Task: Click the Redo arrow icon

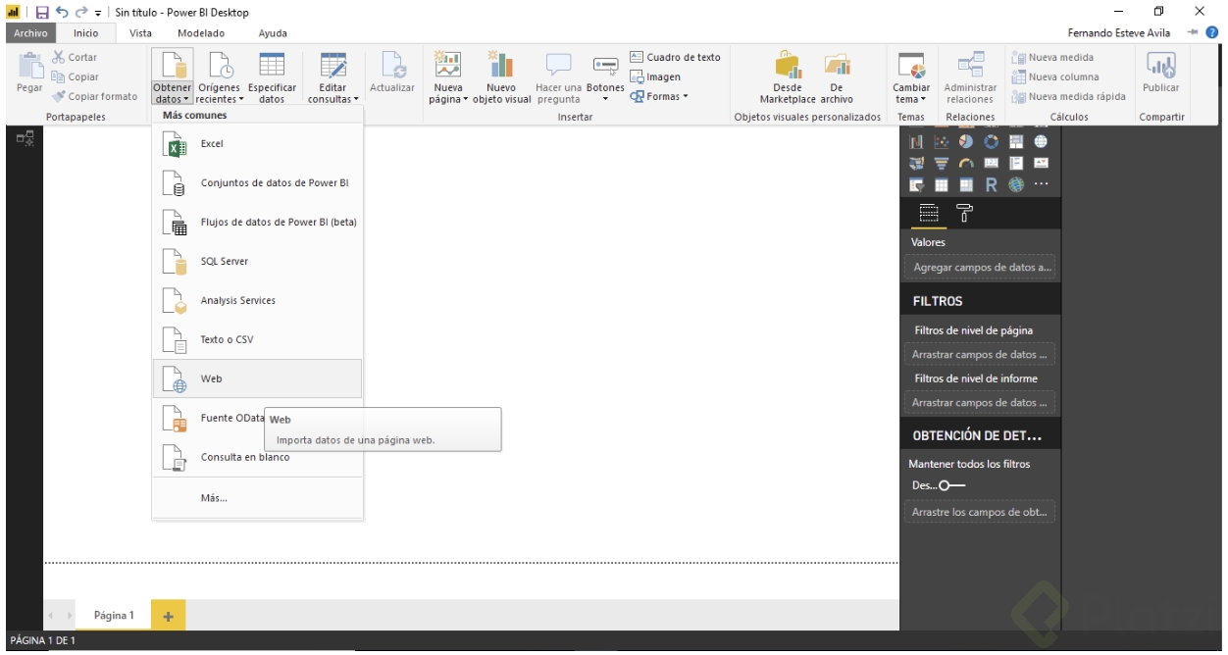Action: pyautogui.click(x=80, y=13)
